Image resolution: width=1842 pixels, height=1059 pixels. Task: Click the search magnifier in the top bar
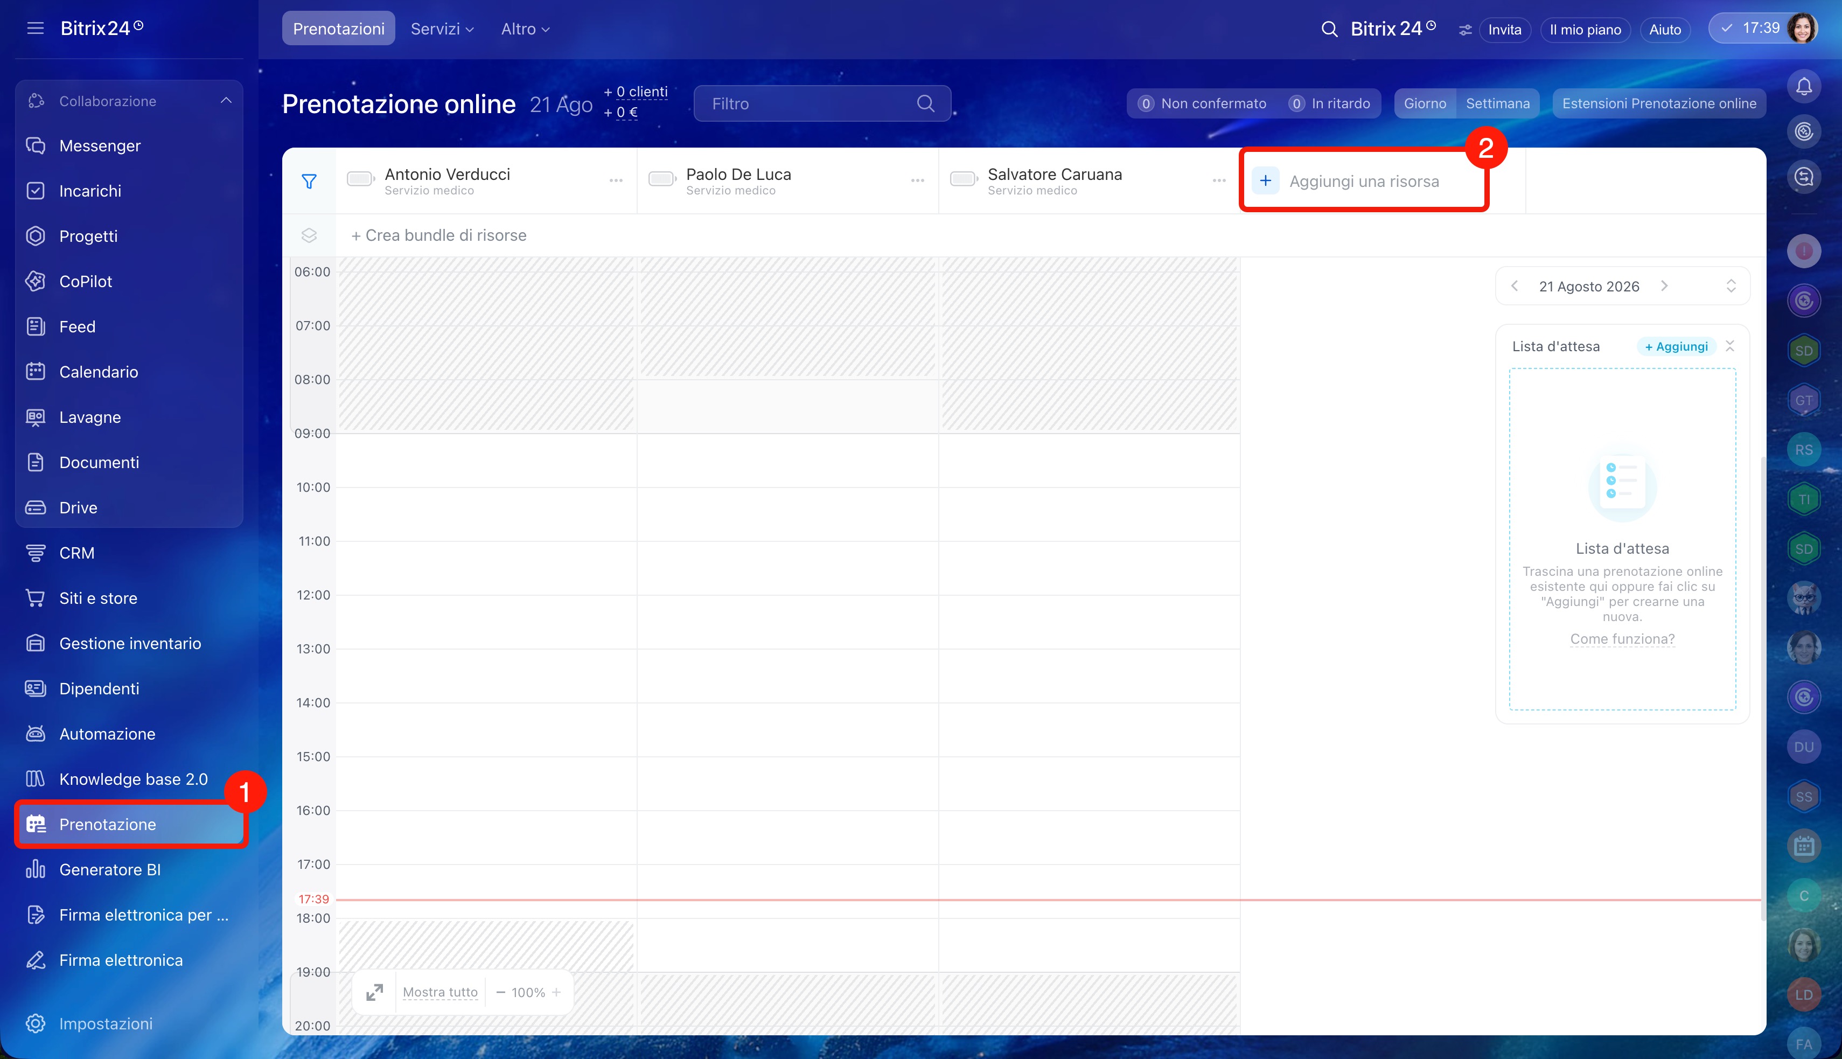coord(1329,29)
